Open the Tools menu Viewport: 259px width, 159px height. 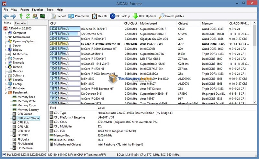pos(50,10)
